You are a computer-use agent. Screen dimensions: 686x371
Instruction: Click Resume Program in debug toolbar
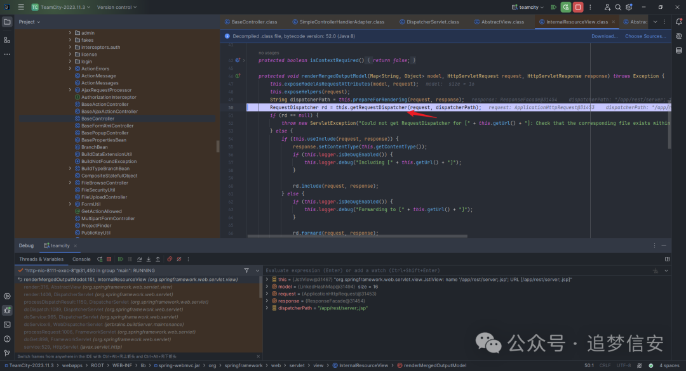tap(121, 259)
